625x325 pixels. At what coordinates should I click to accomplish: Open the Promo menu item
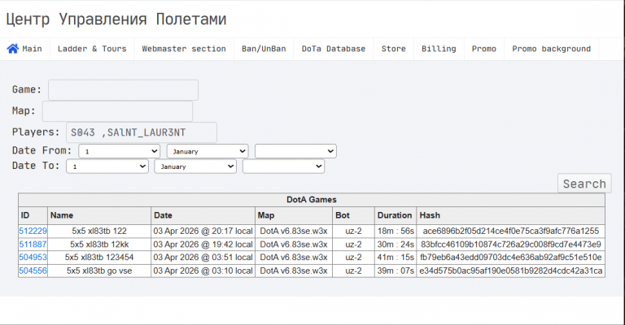click(x=484, y=49)
